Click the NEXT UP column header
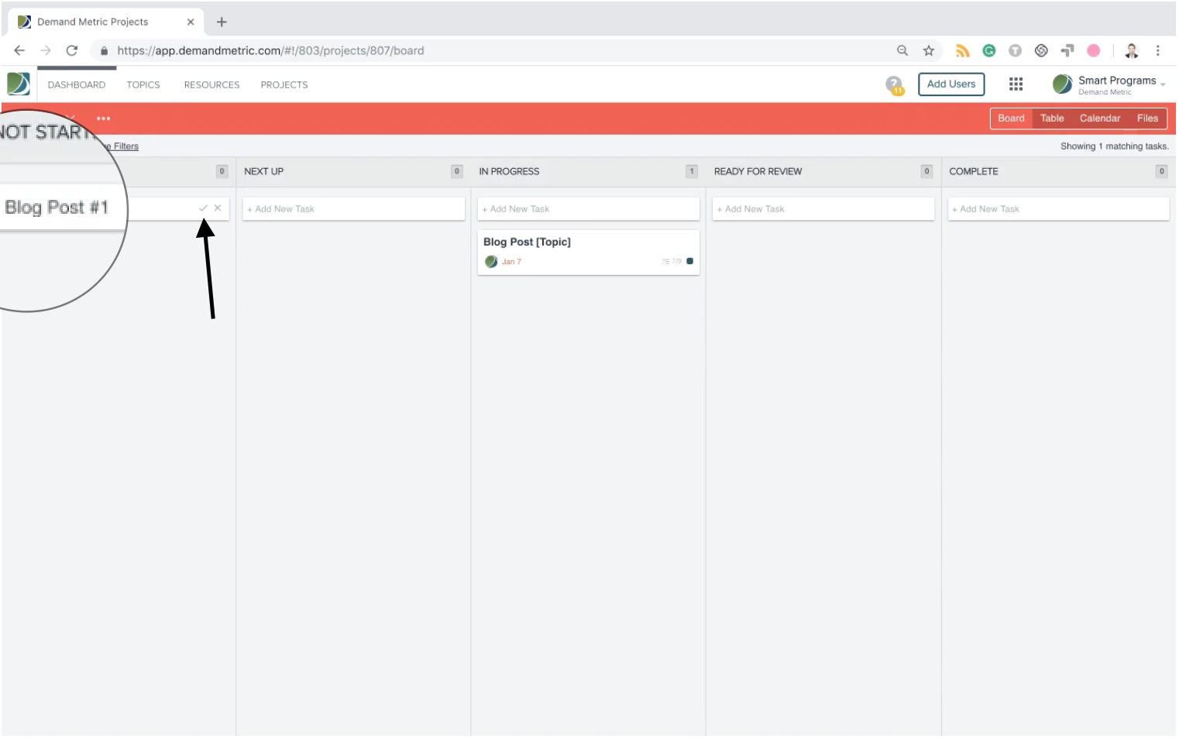 [263, 171]
